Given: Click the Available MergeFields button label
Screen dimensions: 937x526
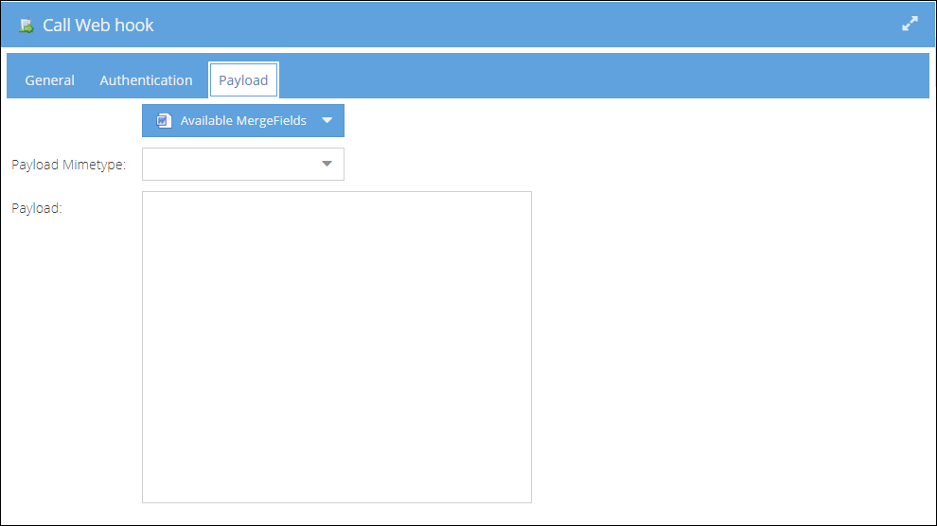Looking at the screenshot, I should 243,120.
